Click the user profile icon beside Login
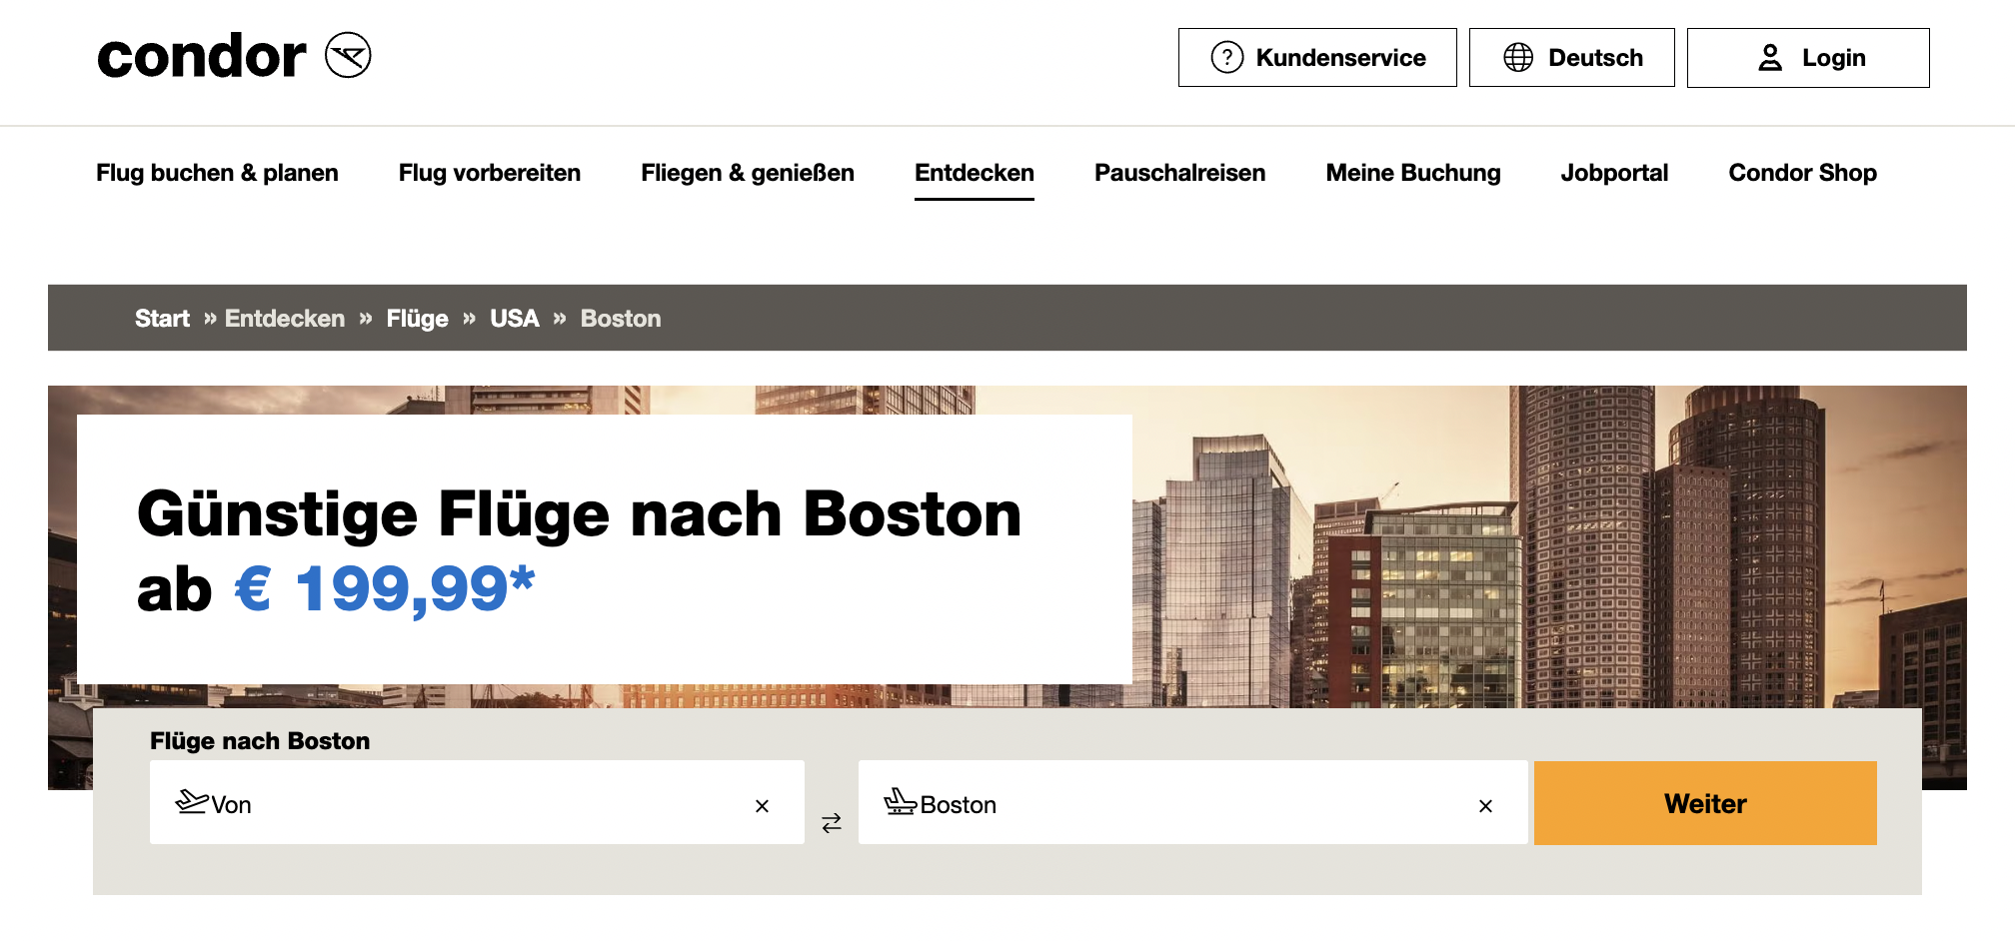The image size is (2015, 941). (x=1770, y=58)
